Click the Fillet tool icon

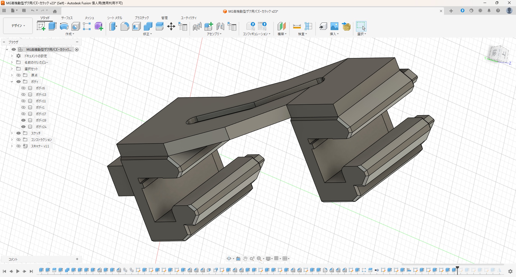(x=125, y=26)
